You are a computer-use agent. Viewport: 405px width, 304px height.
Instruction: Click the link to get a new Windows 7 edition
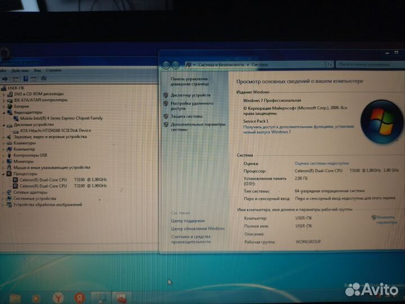(299, 129)
